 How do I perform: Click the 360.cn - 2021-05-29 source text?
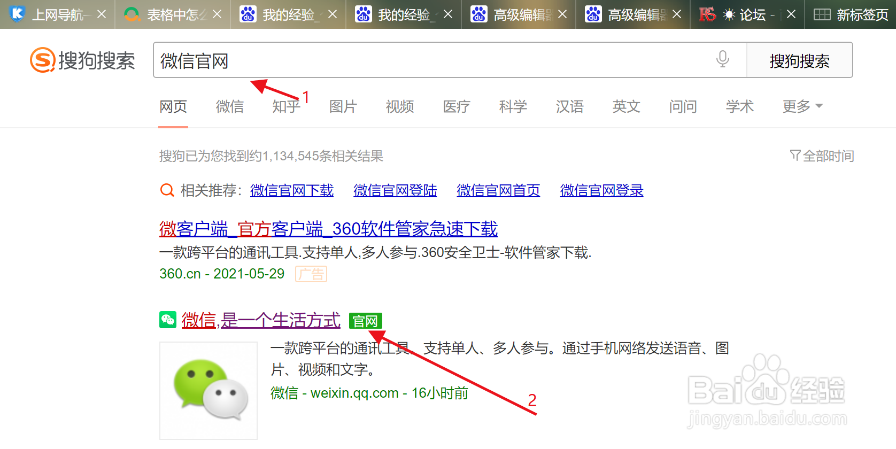coord(222,274)
